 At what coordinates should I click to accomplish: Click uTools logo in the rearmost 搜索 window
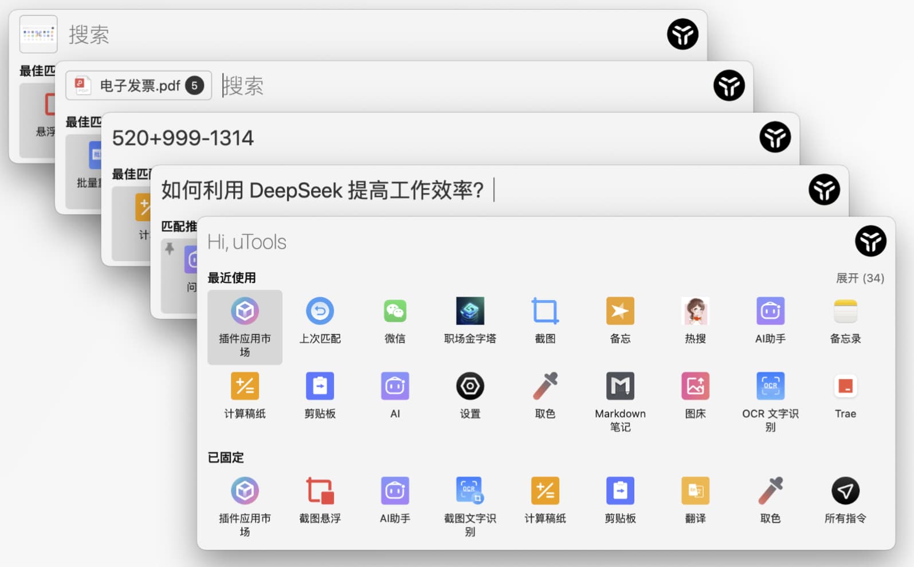pos(682,34)
